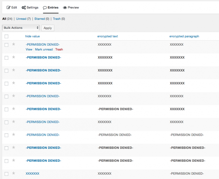Star the second entry row

coord(14,57)
